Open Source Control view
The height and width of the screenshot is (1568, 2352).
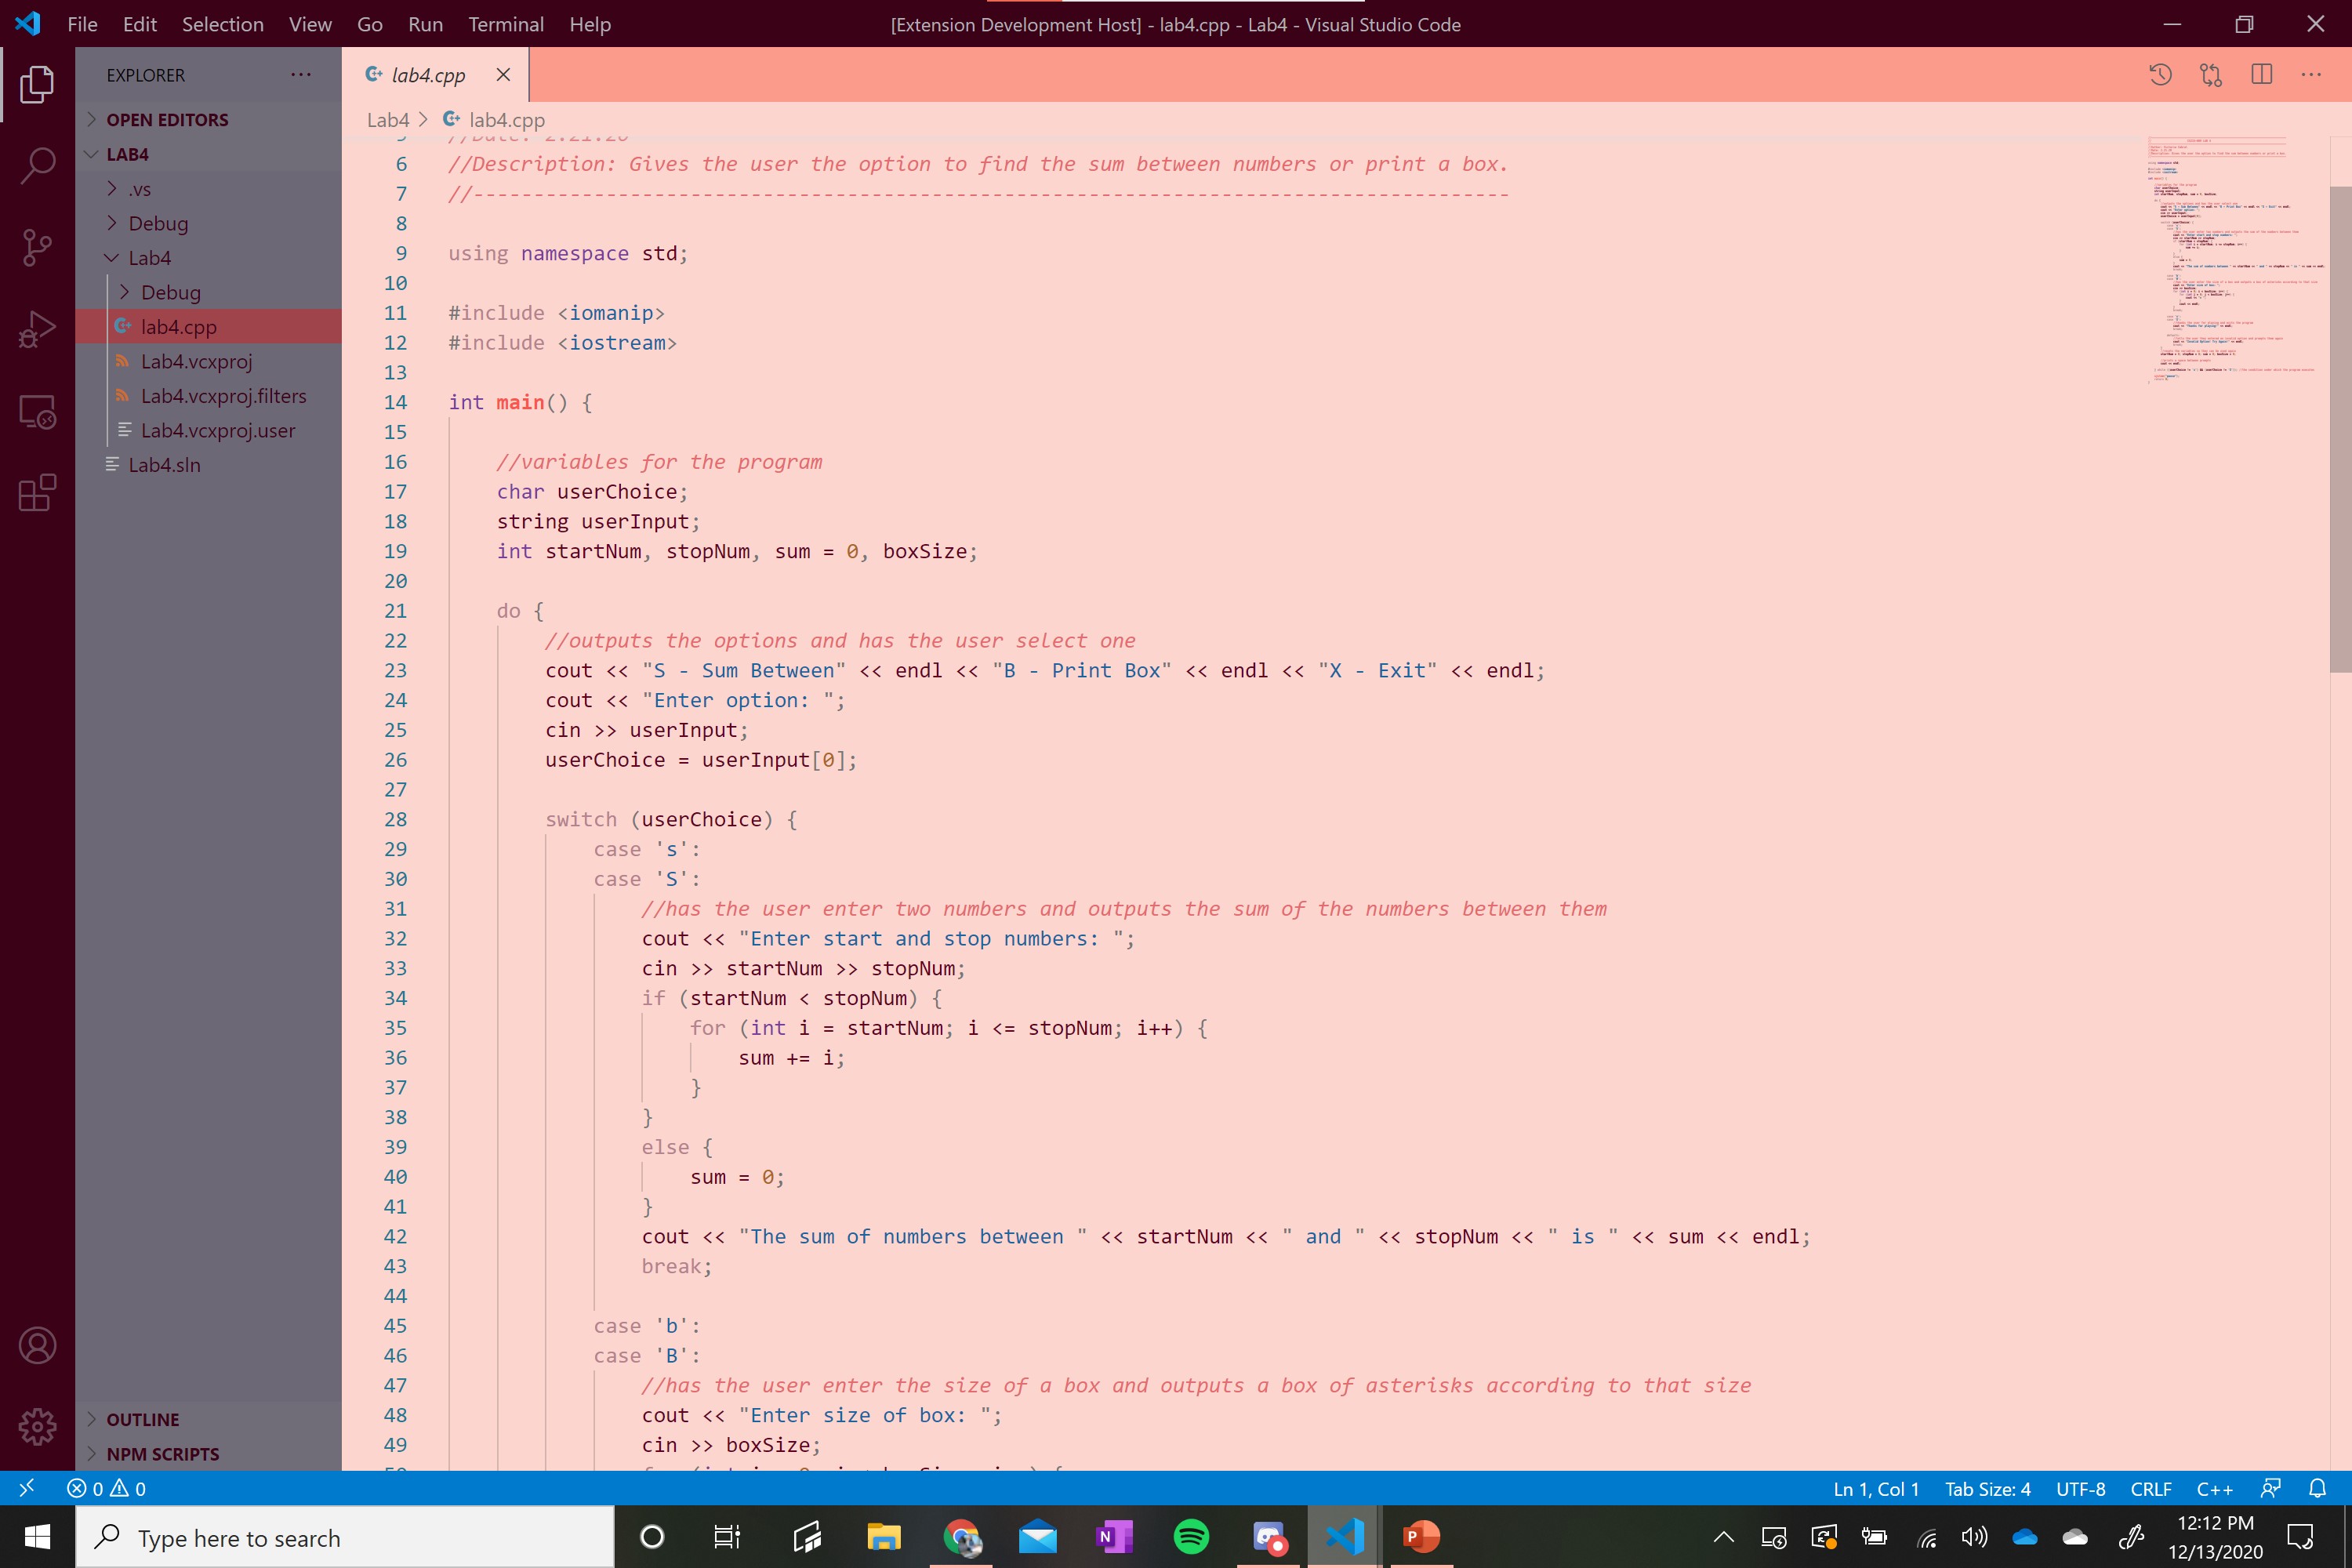(x=37, y=247)
